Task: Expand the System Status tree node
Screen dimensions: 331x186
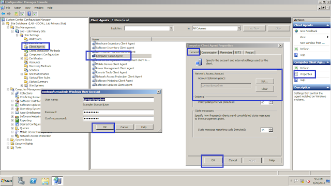Action: click(x=8, y=140)
